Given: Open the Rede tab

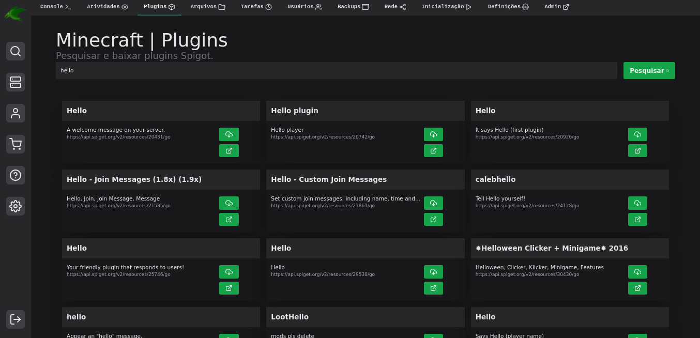Looking at the screenshot, I should click(395, 7).
